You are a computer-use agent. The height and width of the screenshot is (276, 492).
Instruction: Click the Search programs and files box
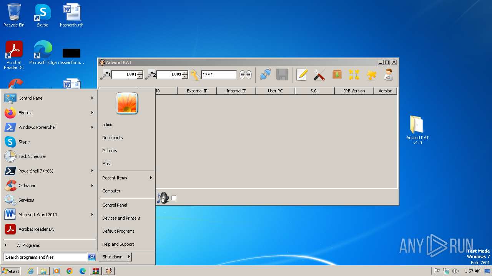pos(45,257)
